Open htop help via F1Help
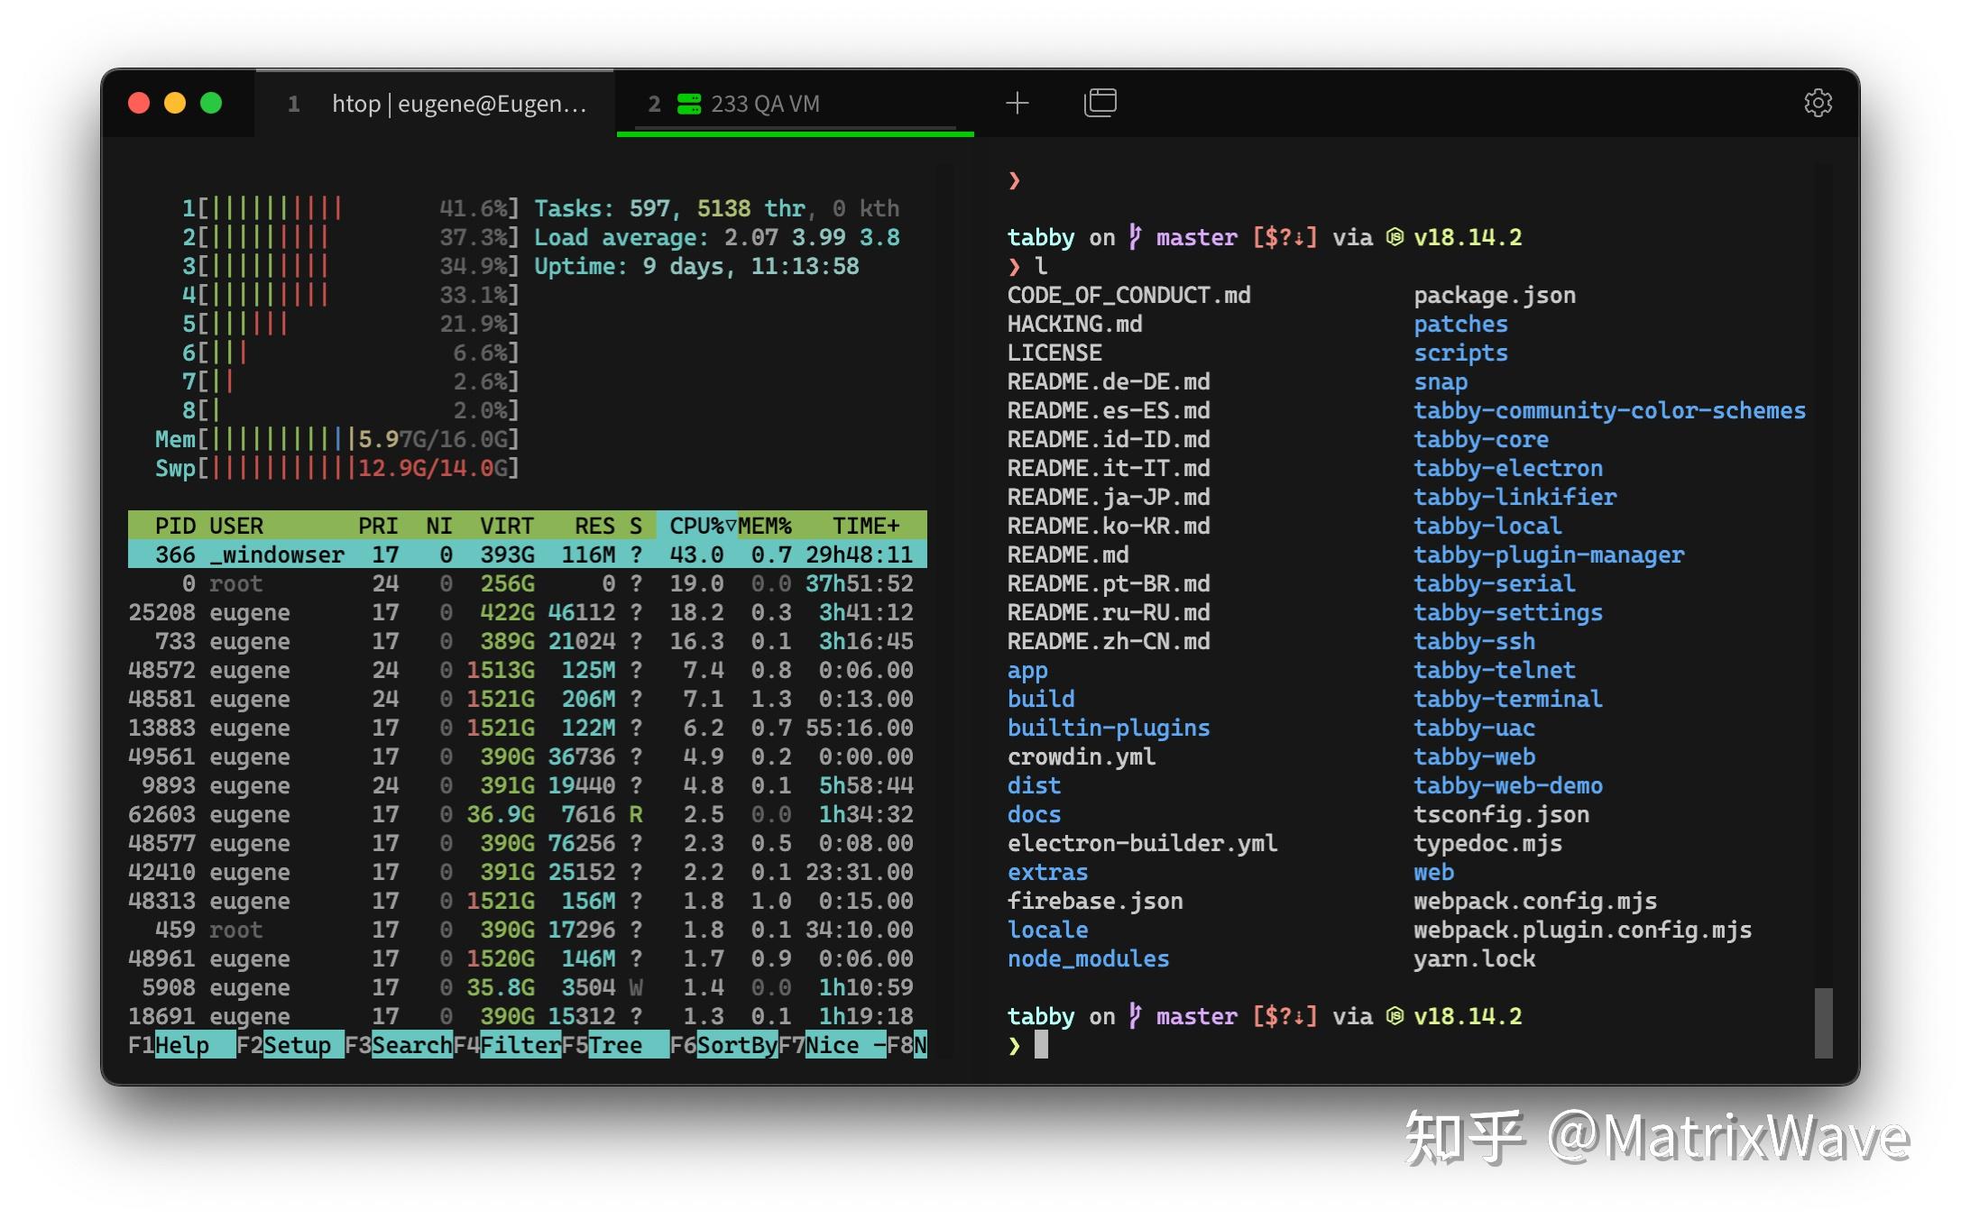Screen dimensions: 1961x1219 point(179,1044)
